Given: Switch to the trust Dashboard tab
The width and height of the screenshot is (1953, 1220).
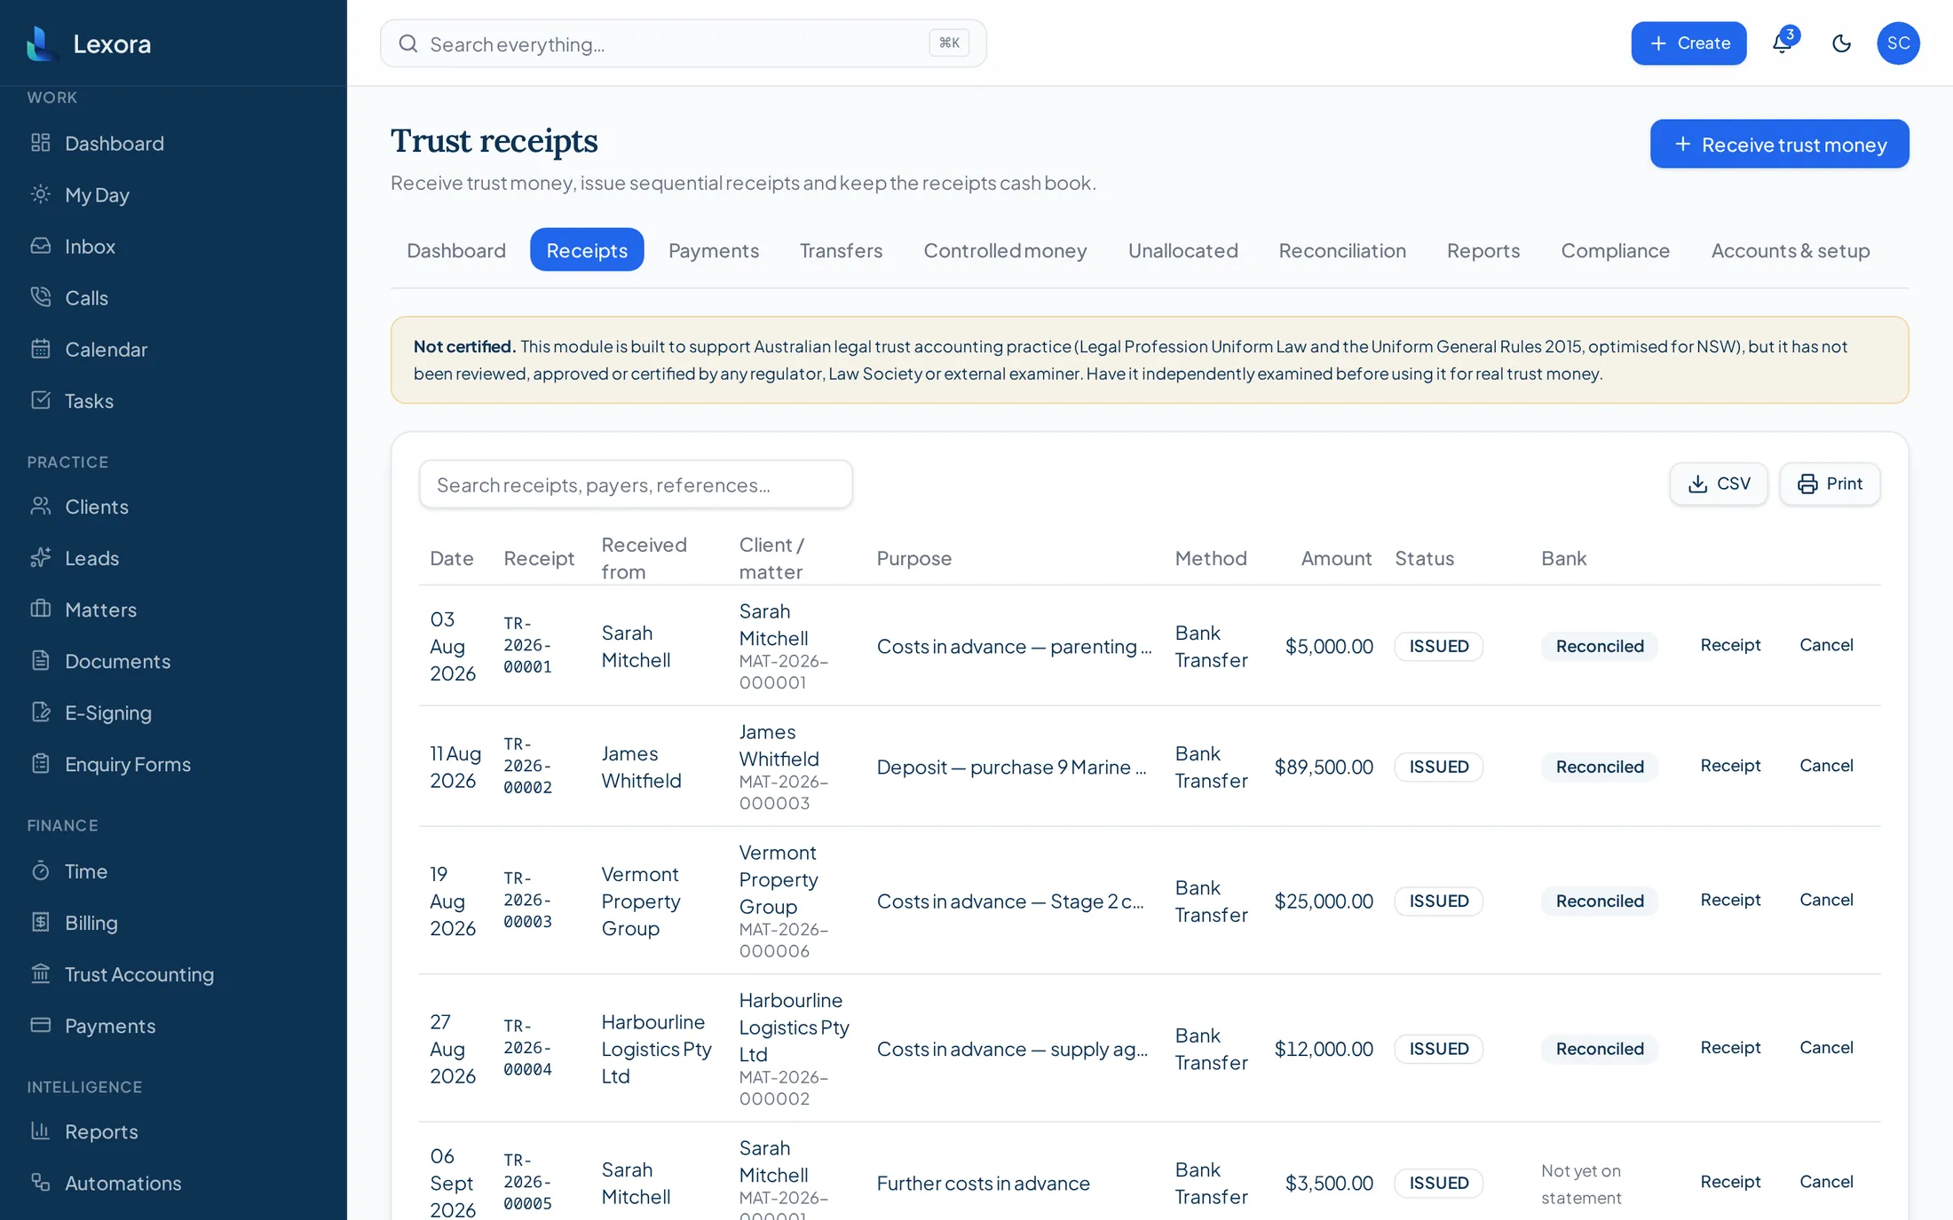Looking at the screenshot, I should point(456,250).
